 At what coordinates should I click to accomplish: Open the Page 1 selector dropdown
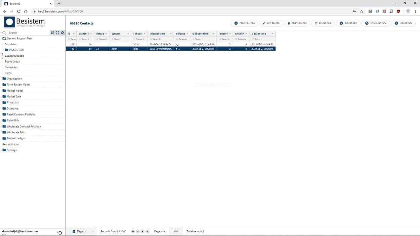click(x=93, y=231)
